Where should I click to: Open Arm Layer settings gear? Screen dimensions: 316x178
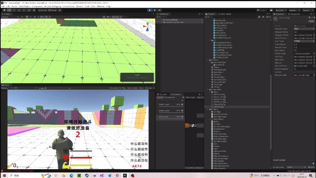[182, 117]
